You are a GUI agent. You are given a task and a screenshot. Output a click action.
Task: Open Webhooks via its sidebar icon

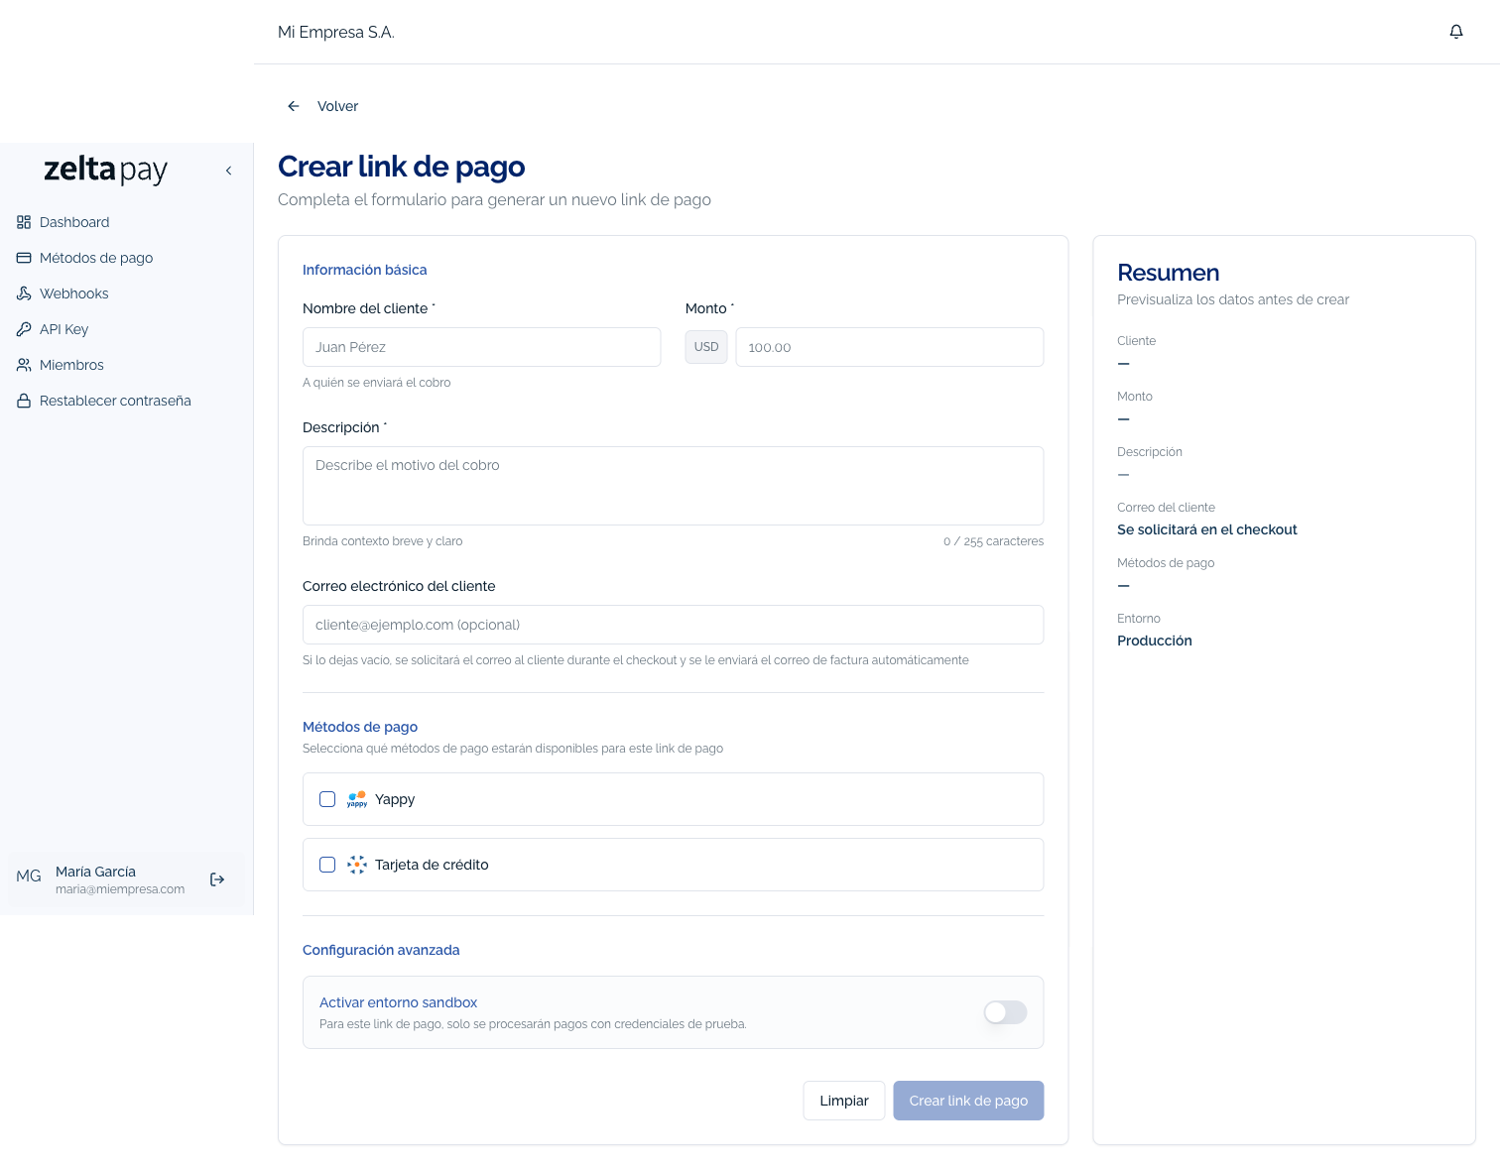23,293
